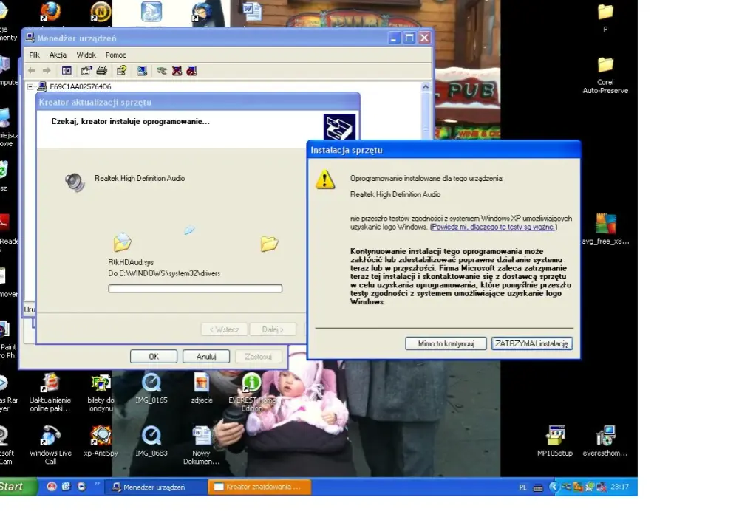Viewport: 739px width, 517px height.
Task: Select the Firefox desktop icon
Action: [50, 12]
